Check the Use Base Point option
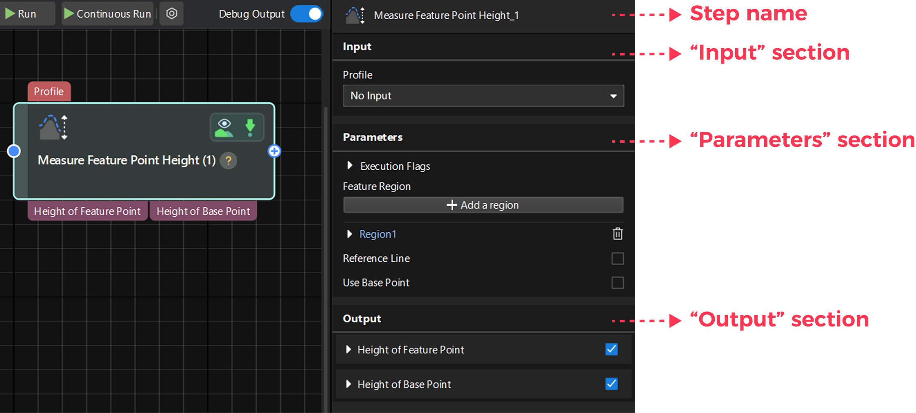916x413 pixels. point(618,282)
